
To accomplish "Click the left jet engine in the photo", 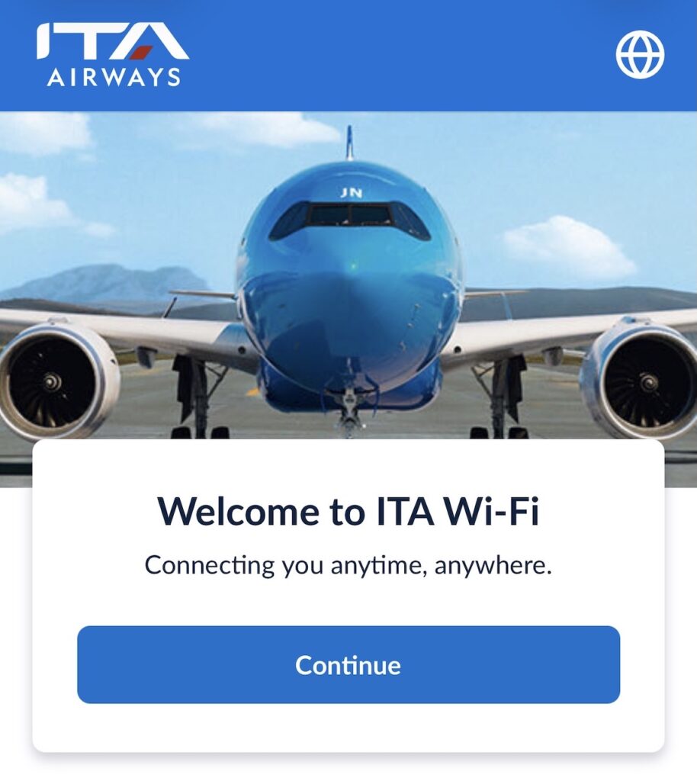I will click(56, 381).
